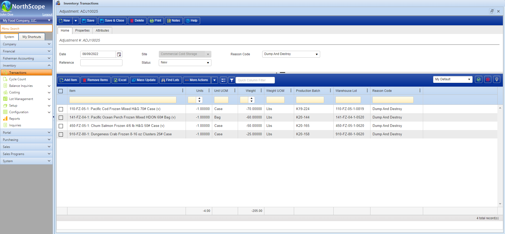Select the Dungeness Crab row checkbox
Image resolution: width=505 pixels, height=234 pixels.
tap(61, 134)
